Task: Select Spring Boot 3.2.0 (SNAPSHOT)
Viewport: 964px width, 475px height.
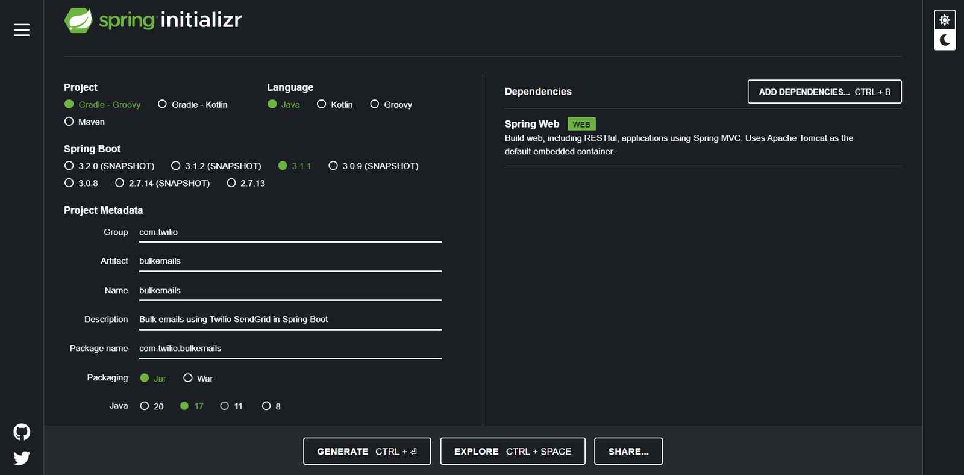Action: (110, 166)
